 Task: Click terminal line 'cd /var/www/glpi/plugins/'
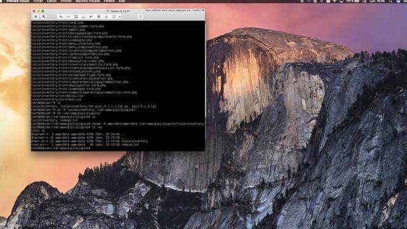pyautogui.click(x=66, y=113)
